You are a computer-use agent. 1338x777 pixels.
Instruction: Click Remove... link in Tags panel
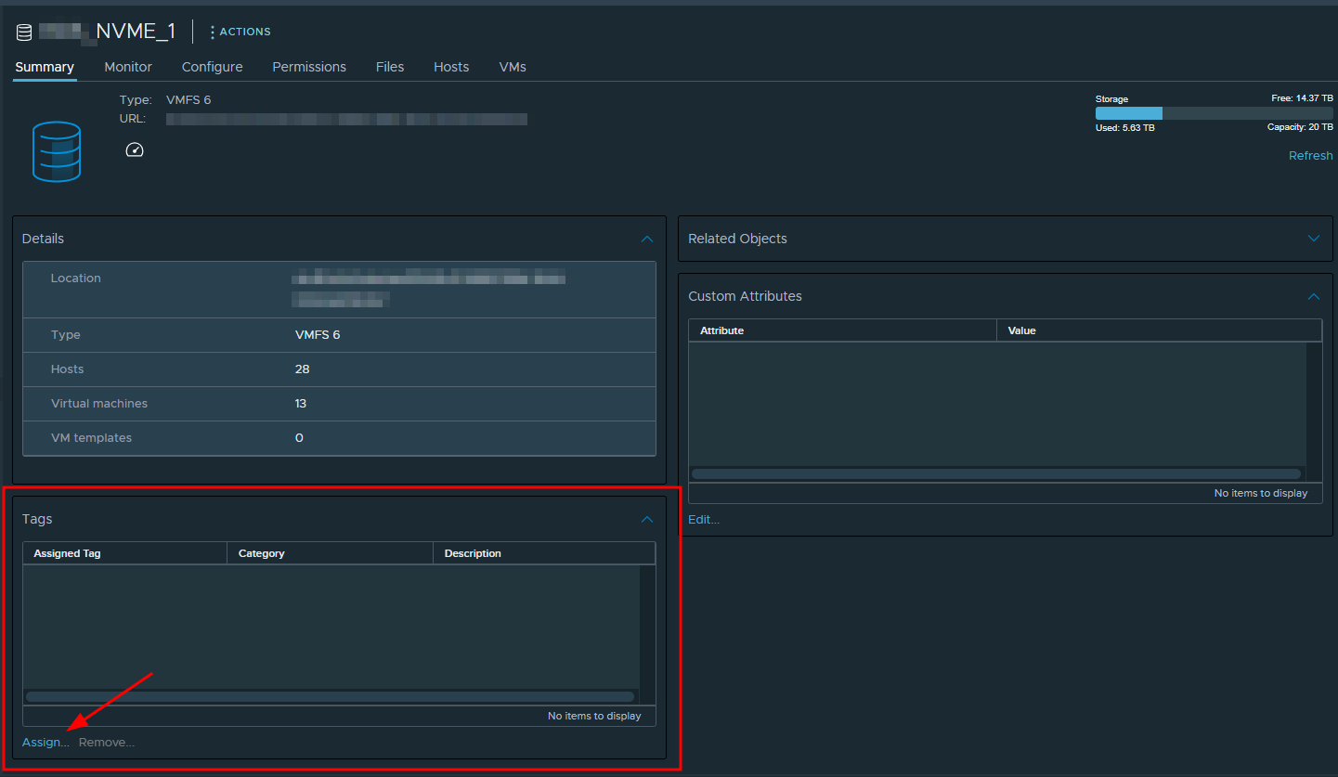pyautogui.click(x=107, y=743)
